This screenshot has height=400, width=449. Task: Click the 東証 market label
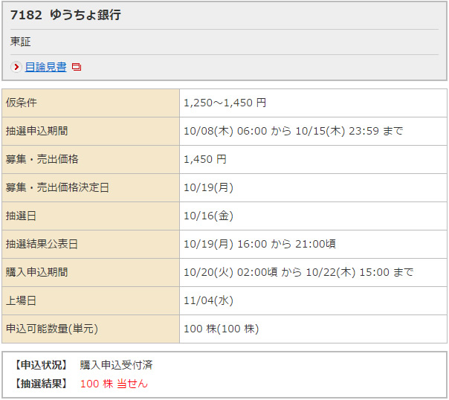point(21,42)
